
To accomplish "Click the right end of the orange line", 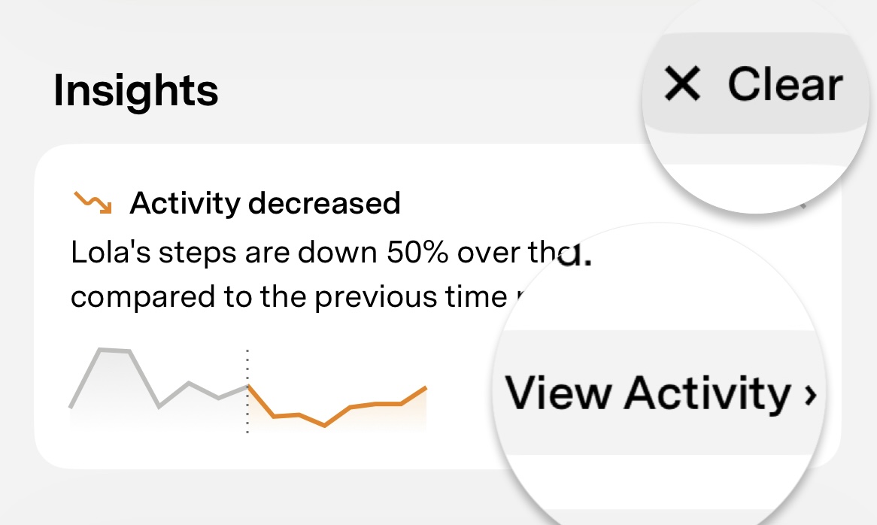I will [x=426, y=388].
